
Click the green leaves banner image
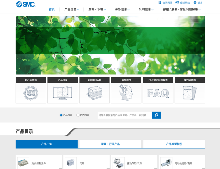[110, 45]
